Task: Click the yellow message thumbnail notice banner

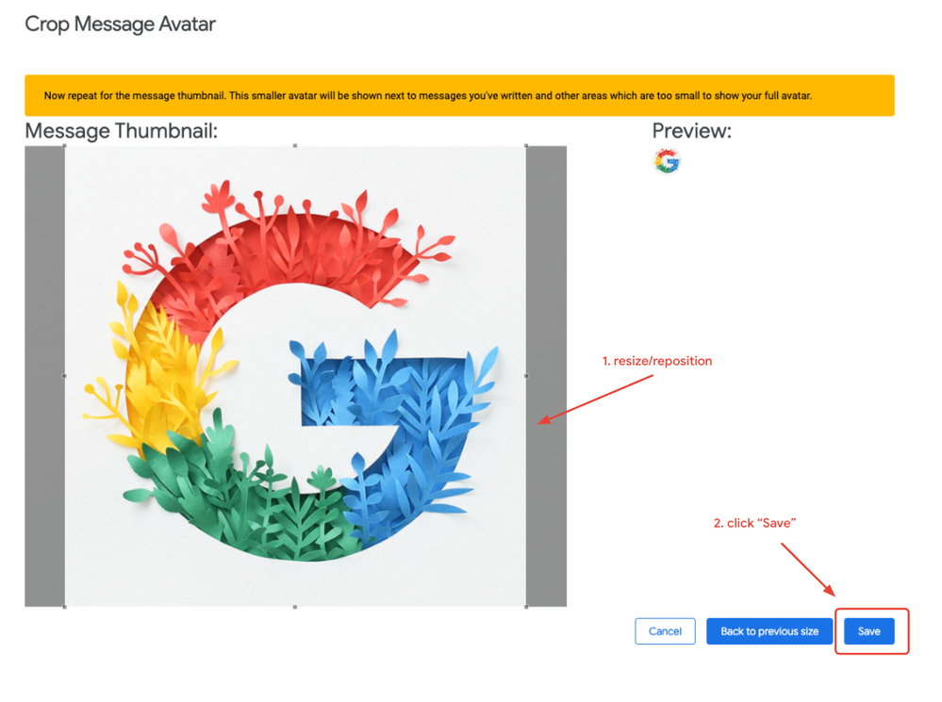Action: tap(459, 95)
